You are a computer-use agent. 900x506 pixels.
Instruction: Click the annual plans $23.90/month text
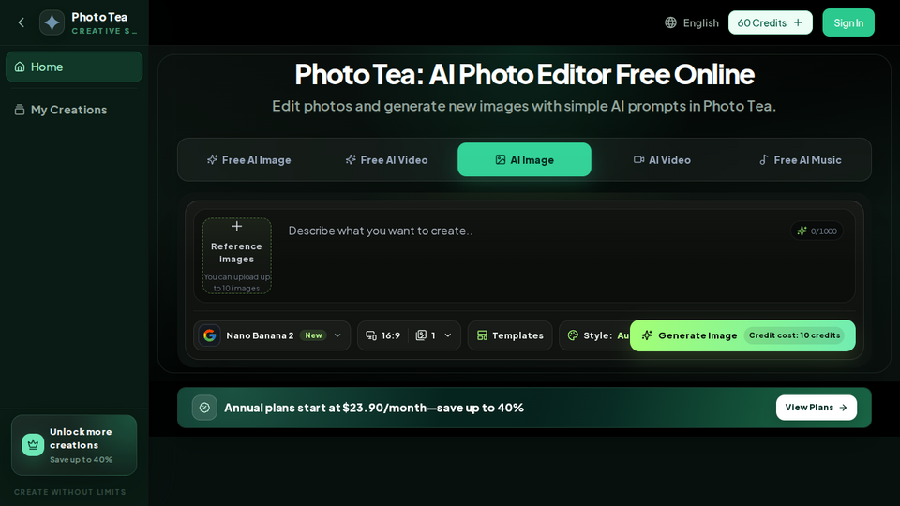pyautogui.click(x=374, y=408)
